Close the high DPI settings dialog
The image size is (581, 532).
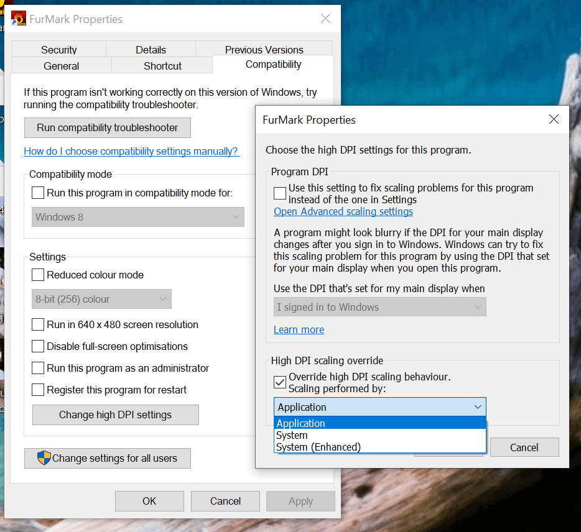(x=554, y=119)
